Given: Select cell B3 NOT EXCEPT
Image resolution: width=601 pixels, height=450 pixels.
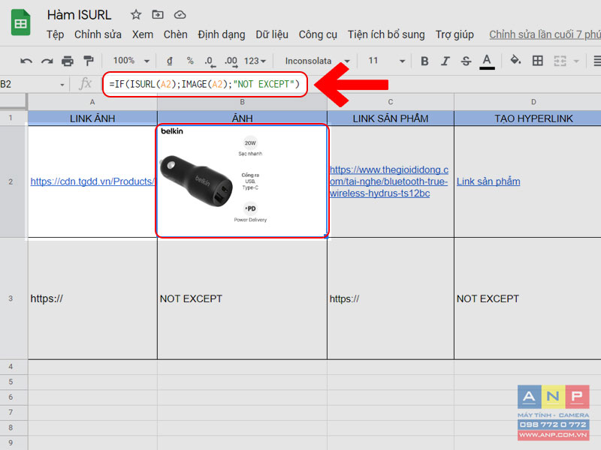Looking at the screenshot, I should click(x=242, y=298).
